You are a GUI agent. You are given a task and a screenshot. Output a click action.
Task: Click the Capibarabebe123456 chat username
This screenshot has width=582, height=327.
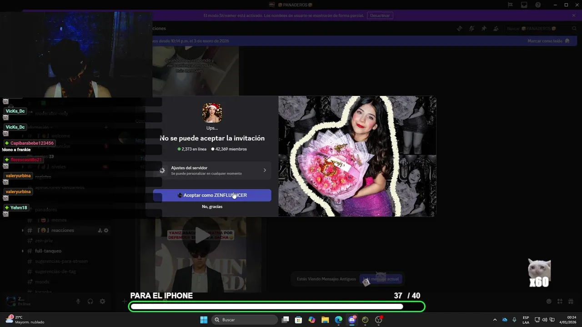(29, 143)
